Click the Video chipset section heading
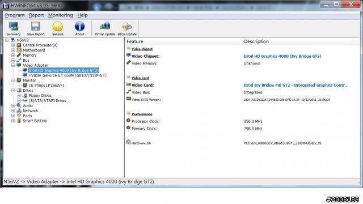 point(142,49)
